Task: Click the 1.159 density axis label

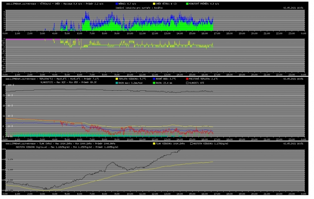Action: tap(10, 191)
